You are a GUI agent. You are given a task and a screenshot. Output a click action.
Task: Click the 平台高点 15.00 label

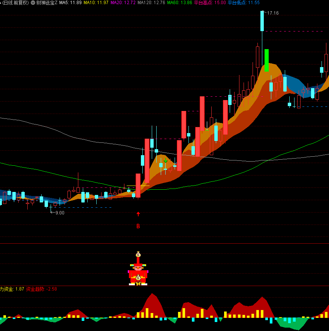coord(210,3)
